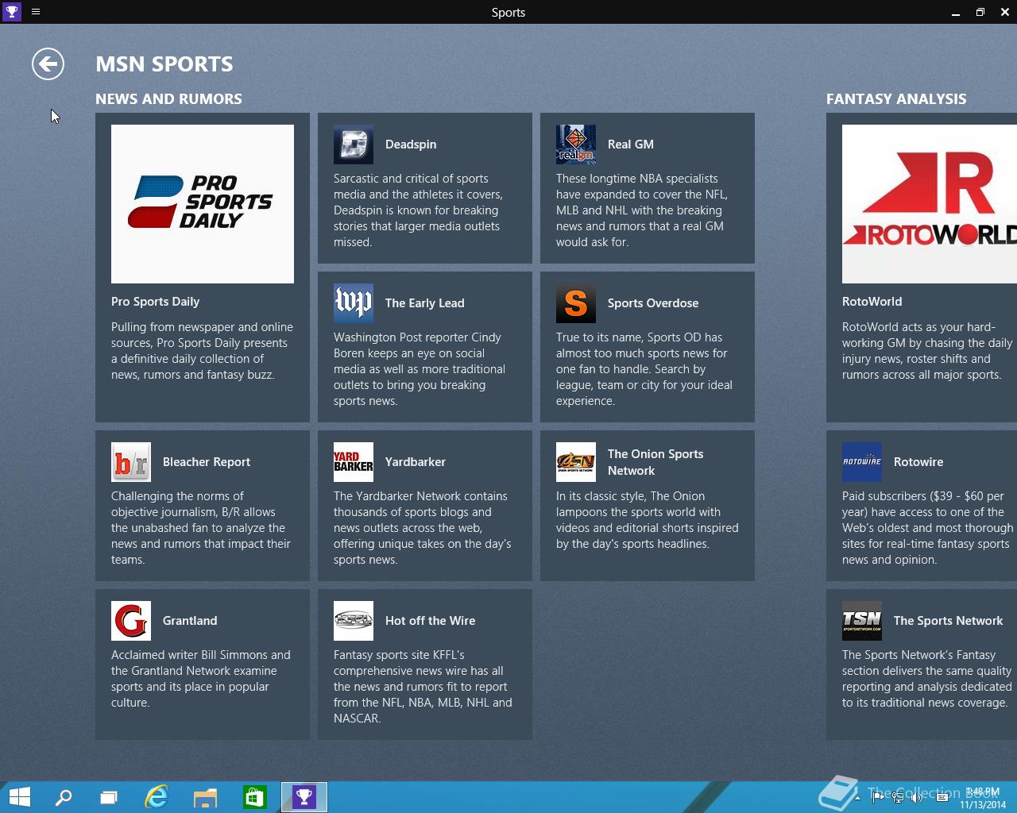Open Task View on the taskbar
Viewport: 1017px width, 813px height.
tap(109, 797)
